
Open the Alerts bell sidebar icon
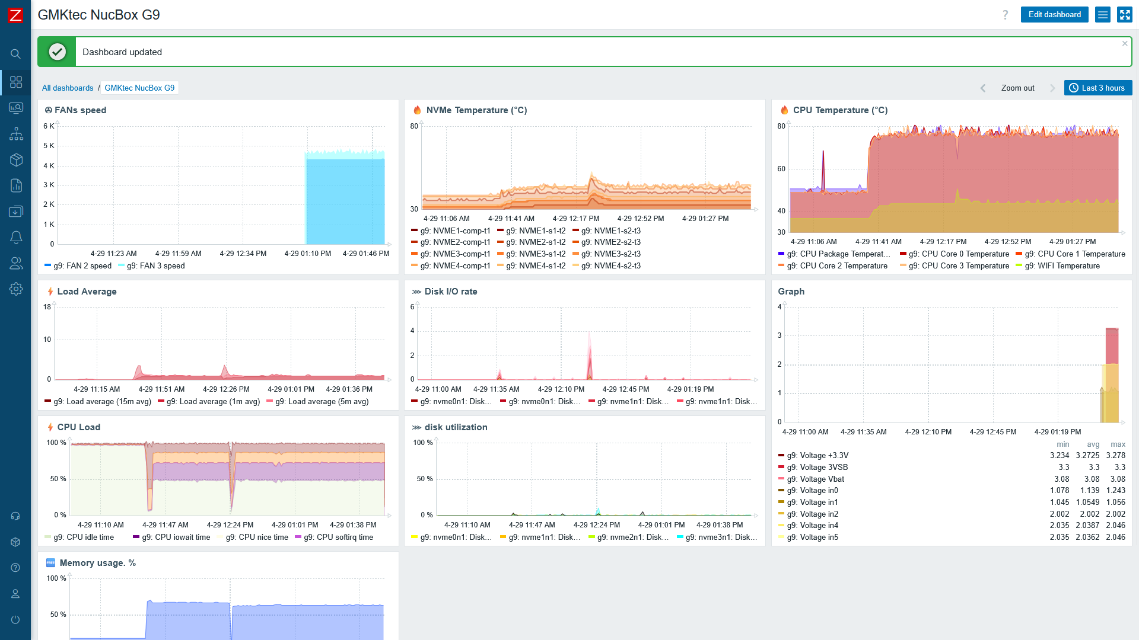(x=16, y=238)
